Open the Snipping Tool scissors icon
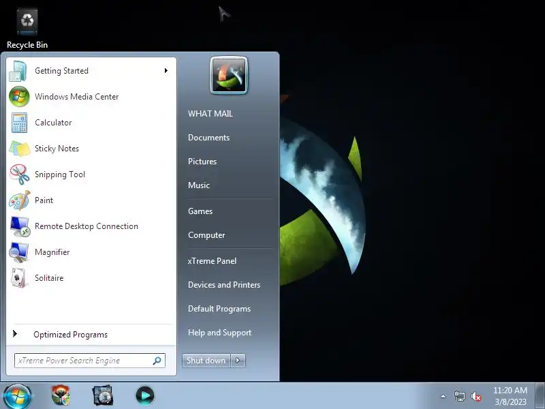 coord(20,175)
